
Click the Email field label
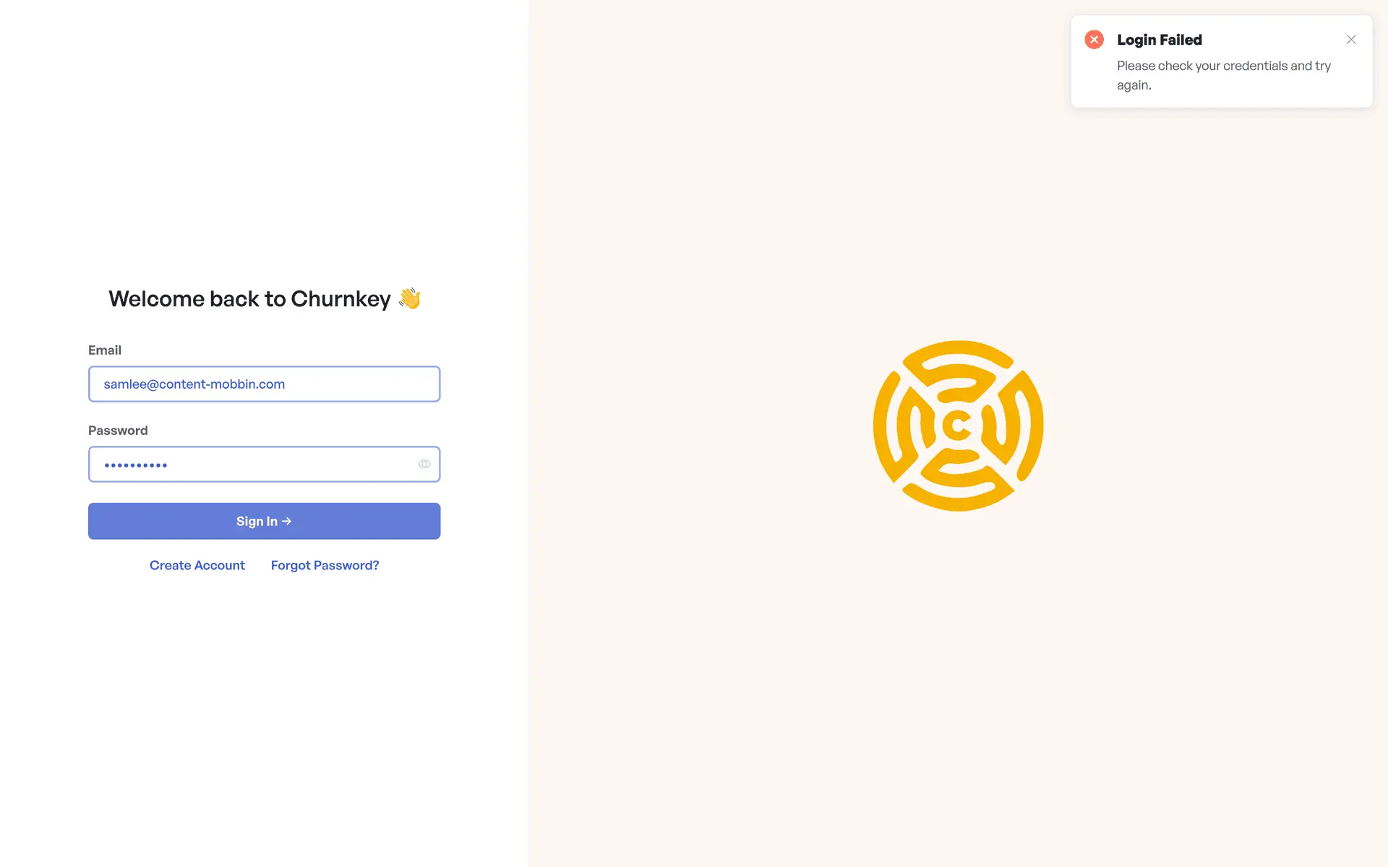point(105,350)
